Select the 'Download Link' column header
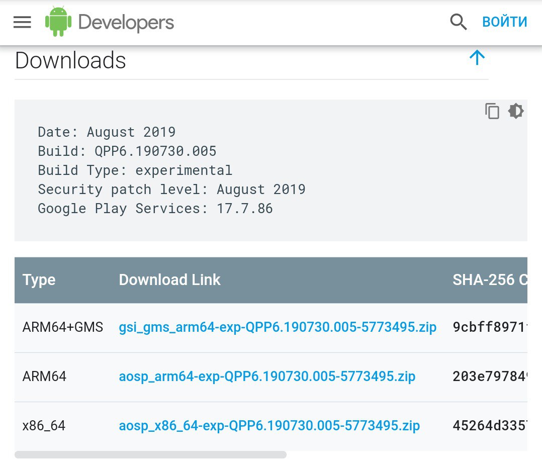This screenshot has height=467, width=542. click(169, 279)
